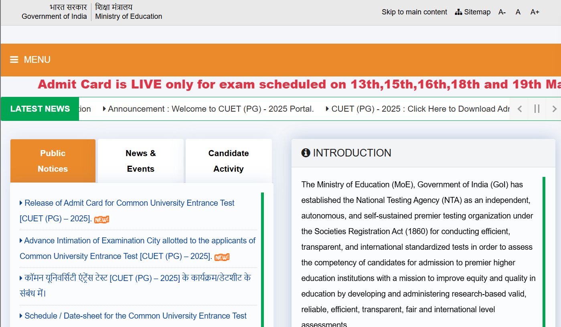Increase font size using A+

[x=535, y=12]
